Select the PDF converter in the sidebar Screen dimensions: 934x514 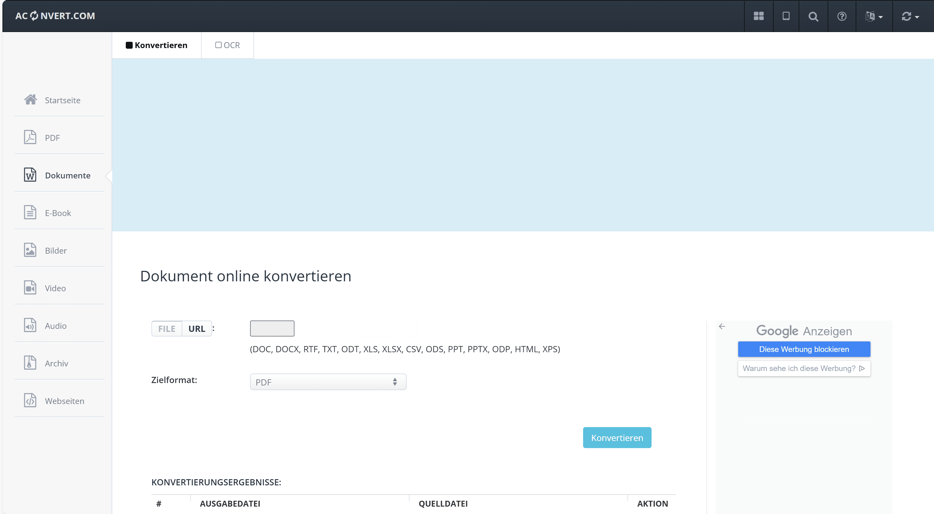click(53, 138)
